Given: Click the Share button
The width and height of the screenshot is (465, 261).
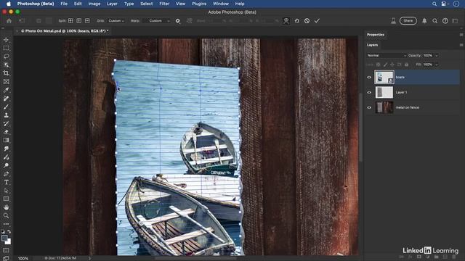Looking at the screenshot, I should [x=408, y=21].
